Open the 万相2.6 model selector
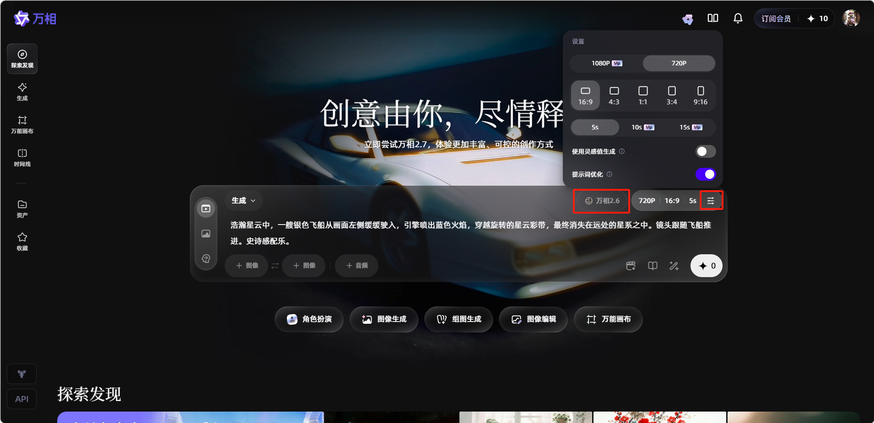Screen dimensions: 874x423 click(x=602, y=201)
